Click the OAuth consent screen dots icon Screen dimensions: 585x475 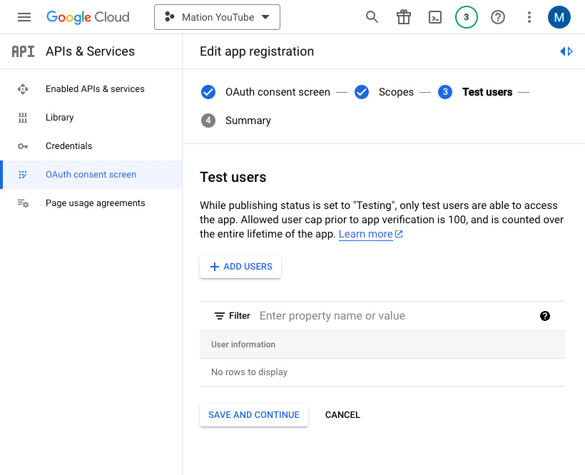point(23,175)
